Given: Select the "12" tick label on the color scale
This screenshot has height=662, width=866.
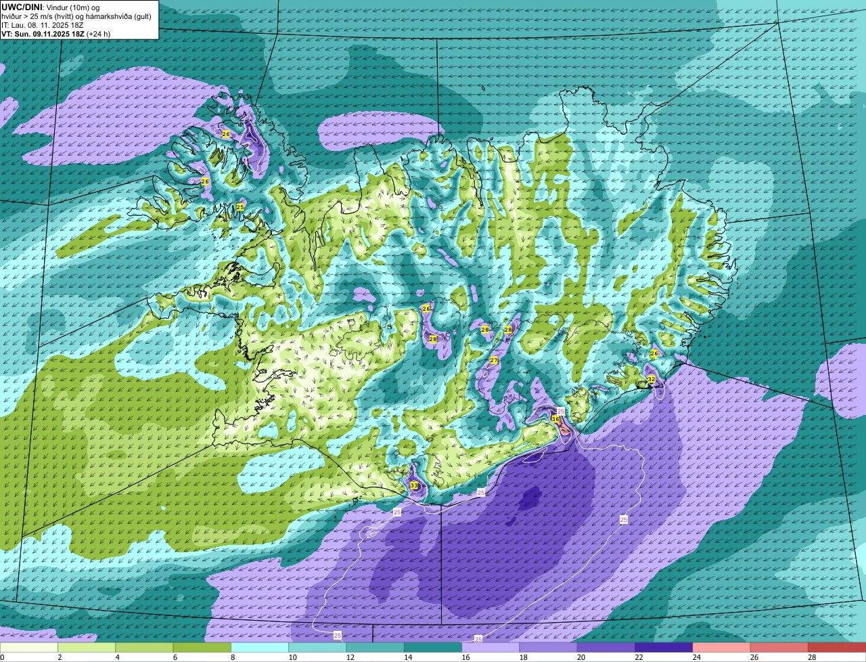Looking at the screenshot, I should (350, 657).
